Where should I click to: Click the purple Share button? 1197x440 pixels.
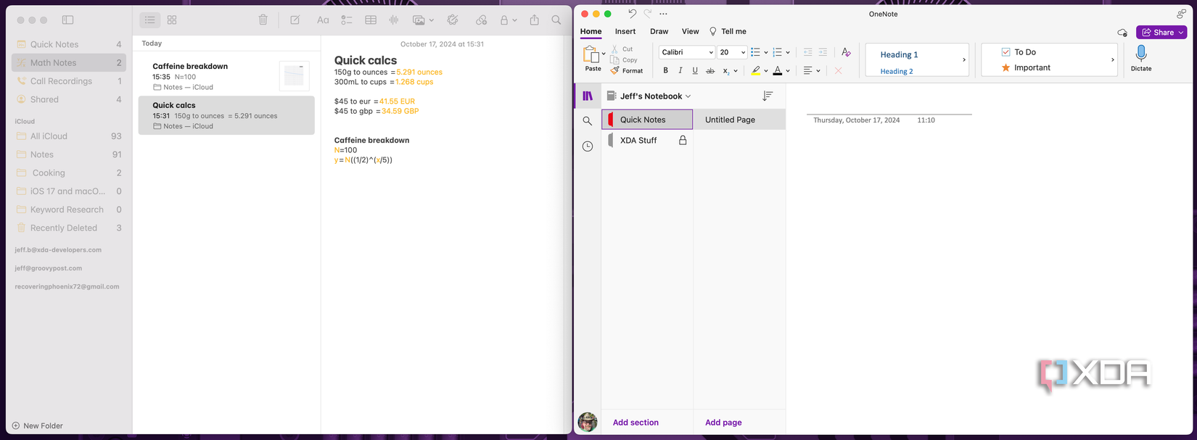(1161, 32)
